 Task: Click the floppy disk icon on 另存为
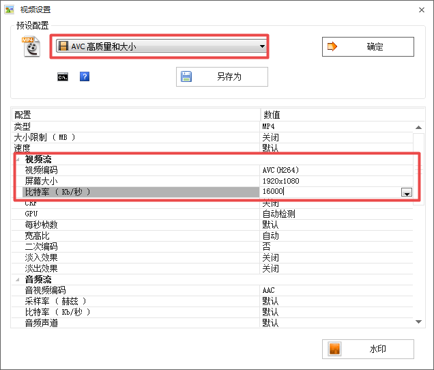click(186, 76)
